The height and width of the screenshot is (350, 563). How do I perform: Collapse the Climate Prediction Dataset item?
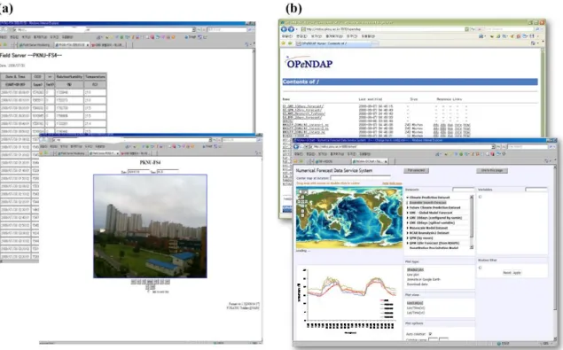(x=408, y=198)
